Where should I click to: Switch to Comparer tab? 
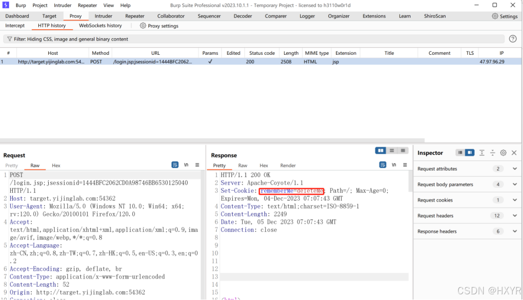276,16
